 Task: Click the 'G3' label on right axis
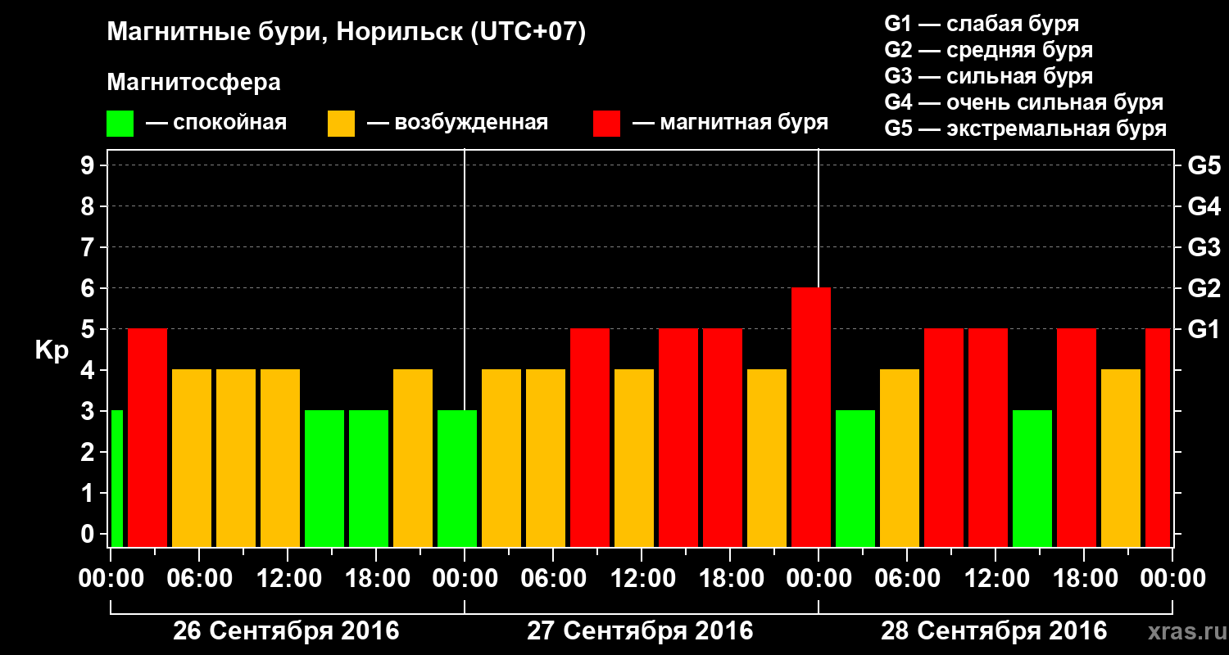[x=1204, y=247]
